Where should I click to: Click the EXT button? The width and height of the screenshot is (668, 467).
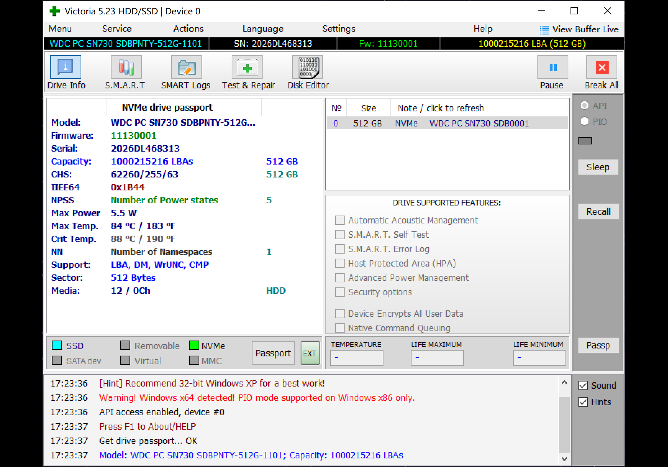tap(310, 353)
